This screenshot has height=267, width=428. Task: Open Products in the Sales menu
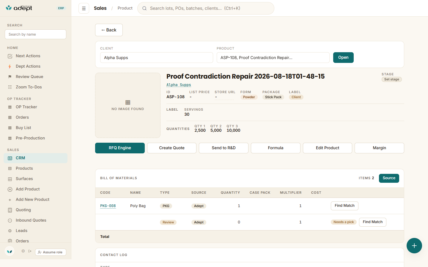pos(36,169)
